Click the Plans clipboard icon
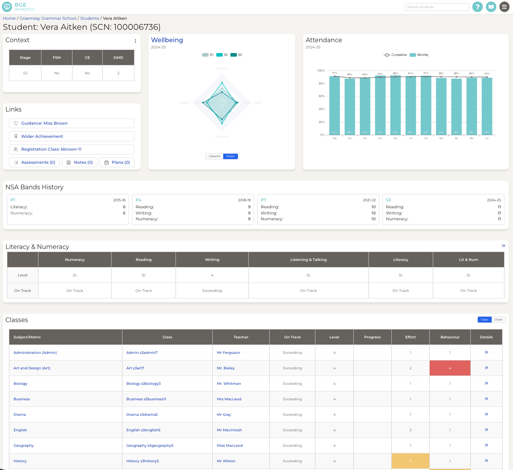This screenshot has width=513, height=470. click(x=107, y=162)
